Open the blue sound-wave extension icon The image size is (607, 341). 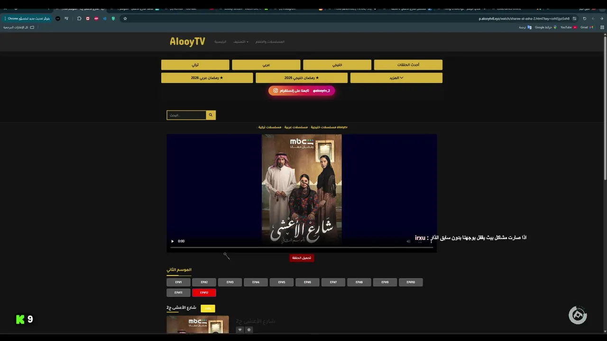pyautogui.click(x=105, y=18)
